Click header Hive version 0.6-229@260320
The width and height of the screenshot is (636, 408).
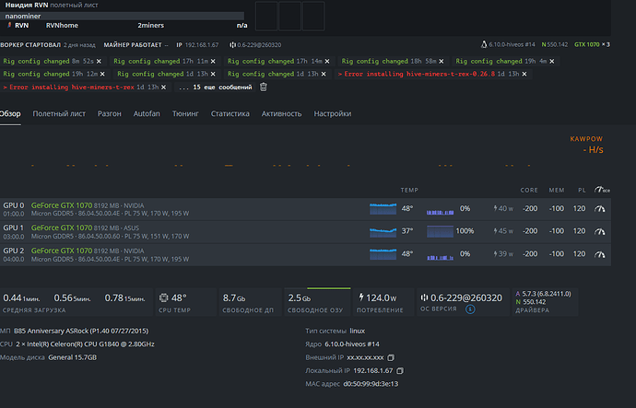point(255,45)
